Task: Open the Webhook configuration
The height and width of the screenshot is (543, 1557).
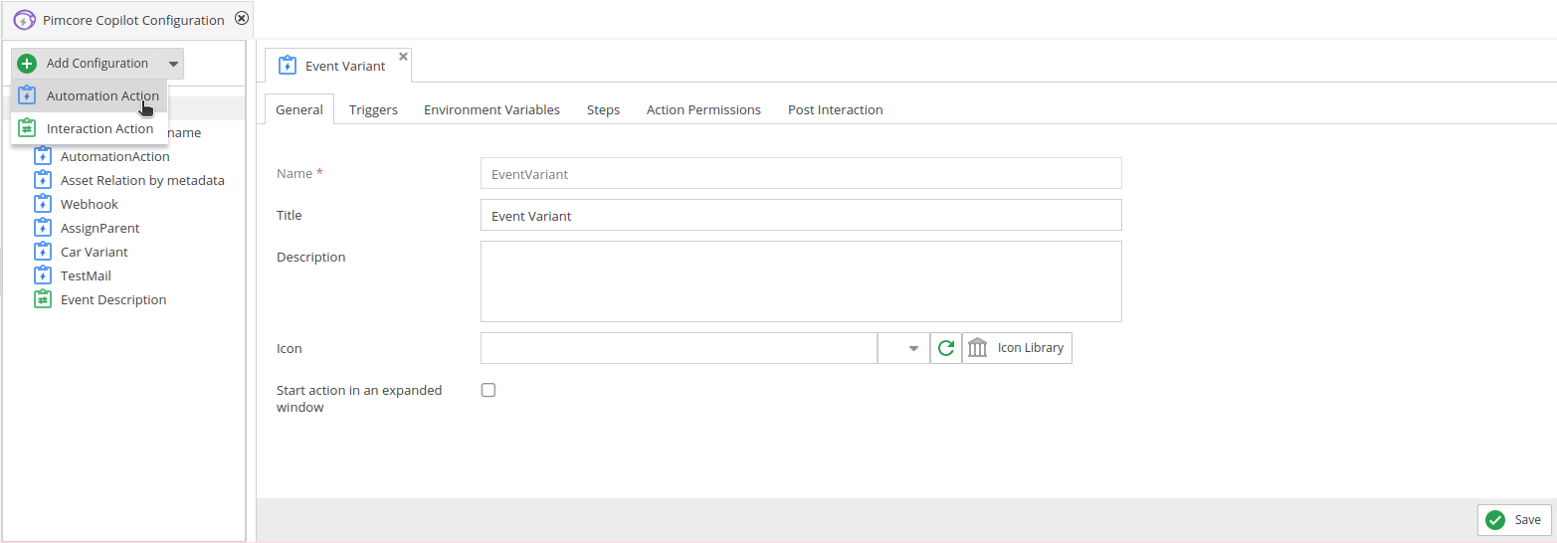Action: click(x=90, y=204)
